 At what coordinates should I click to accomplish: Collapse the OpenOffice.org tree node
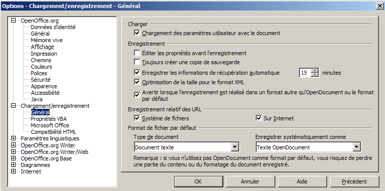[x=13, y=21]
